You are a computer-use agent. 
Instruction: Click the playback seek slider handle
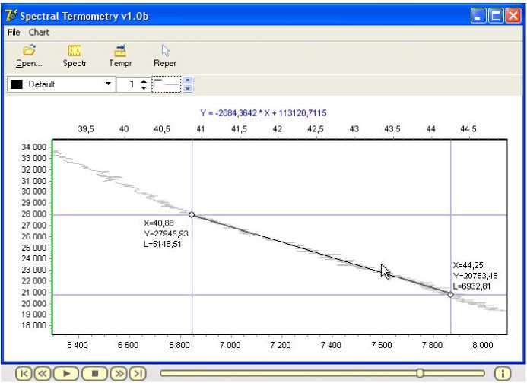pos(420,373)
